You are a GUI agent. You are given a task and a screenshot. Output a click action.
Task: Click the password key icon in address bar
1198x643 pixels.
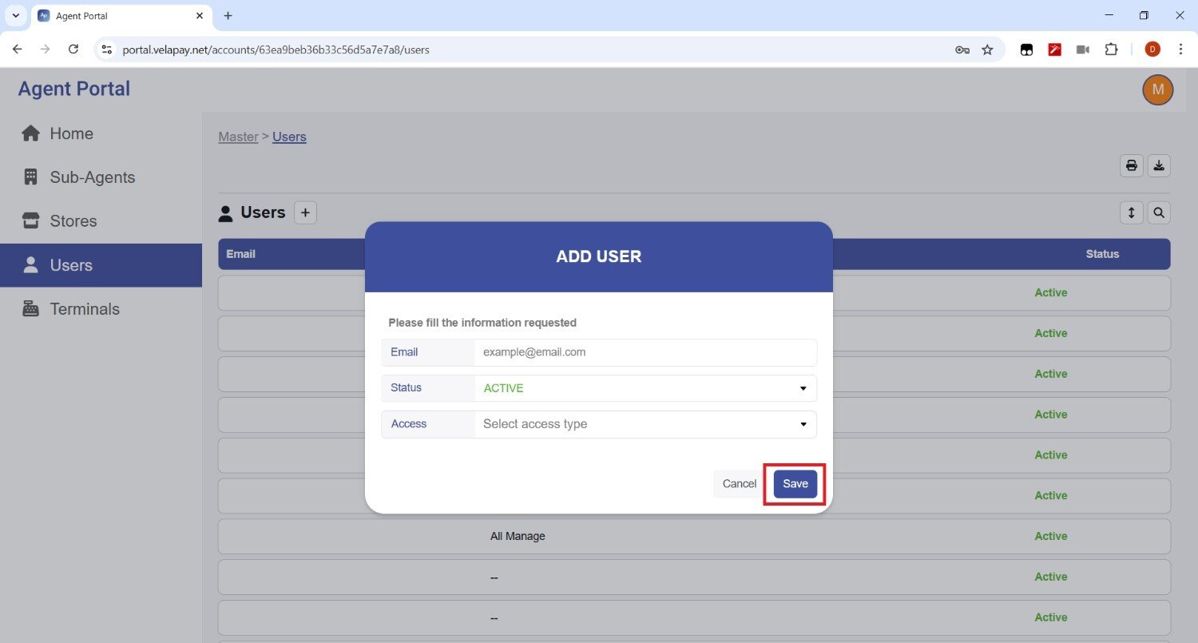tap(962, 50)
